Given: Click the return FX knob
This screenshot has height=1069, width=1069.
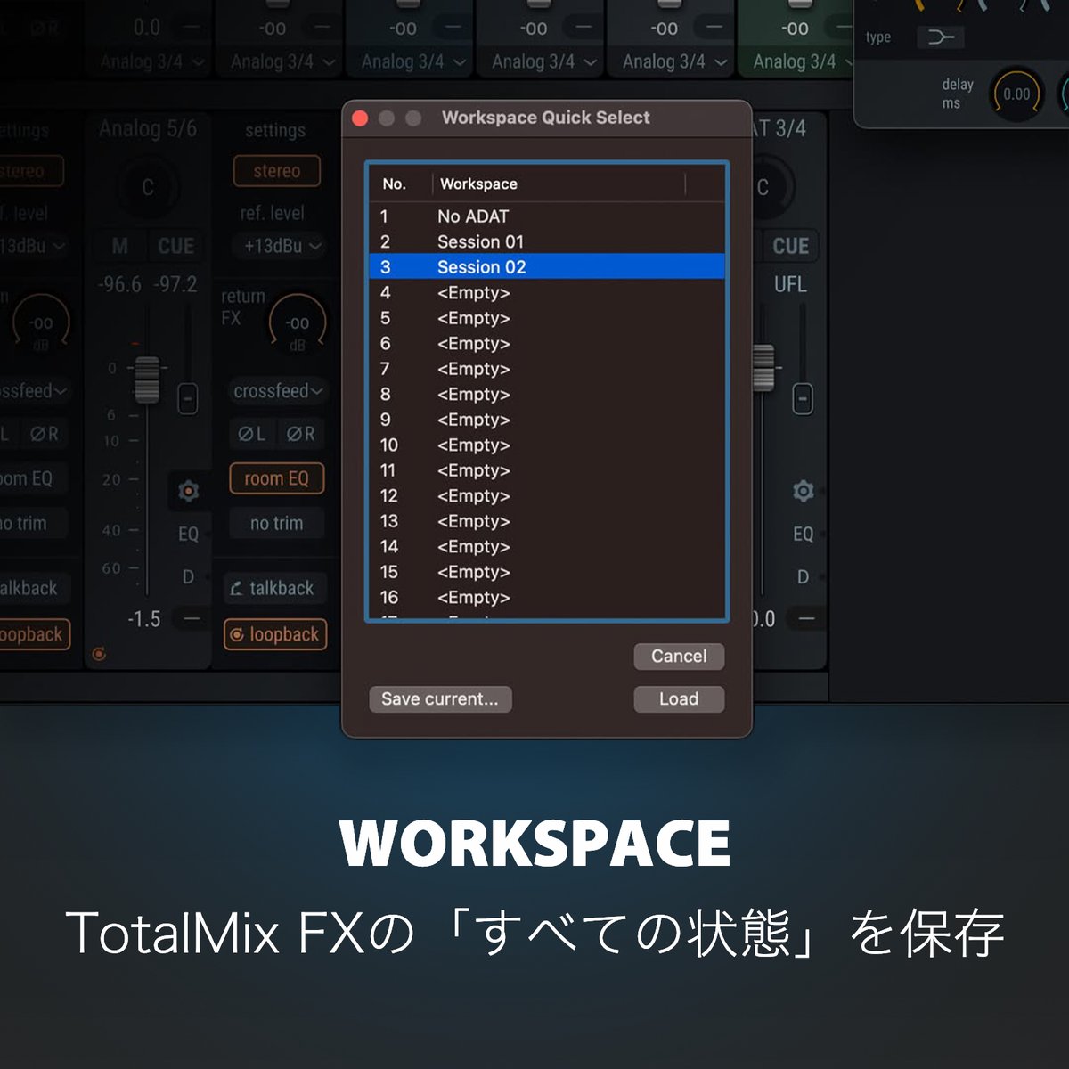Looking at the screenshot, I should coord(298,323).
